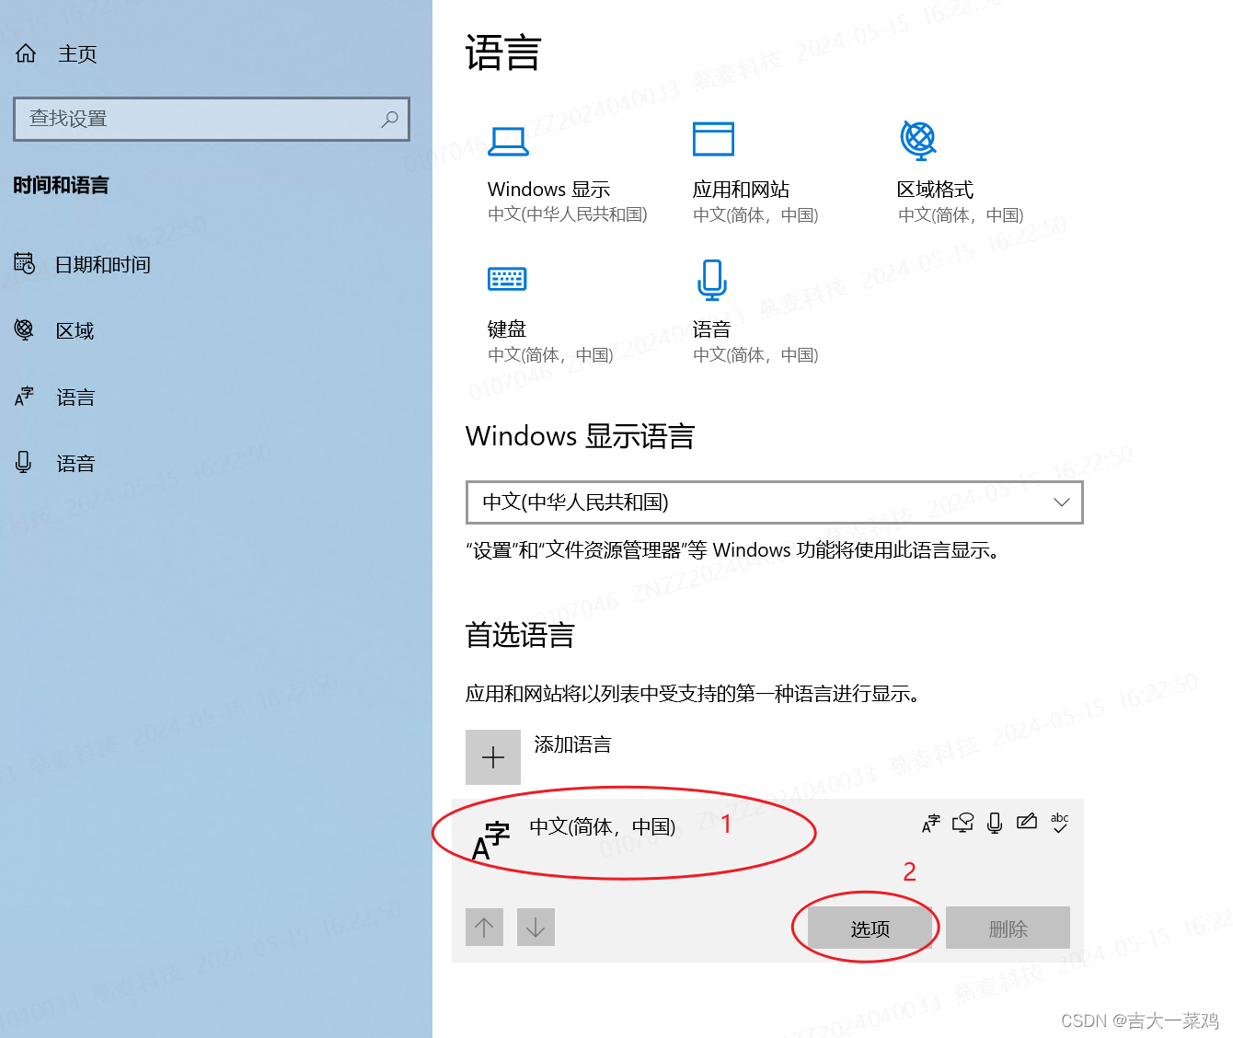The height and width of the screenshot is (1038, 1233).
Task: Open the Windows 显示 tile label
Action: tap(549, 190)
